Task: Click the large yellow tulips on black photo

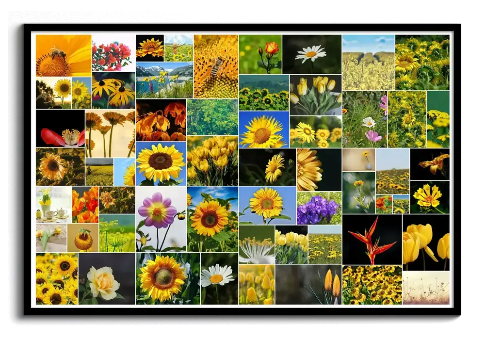Action: click(426, 242)
